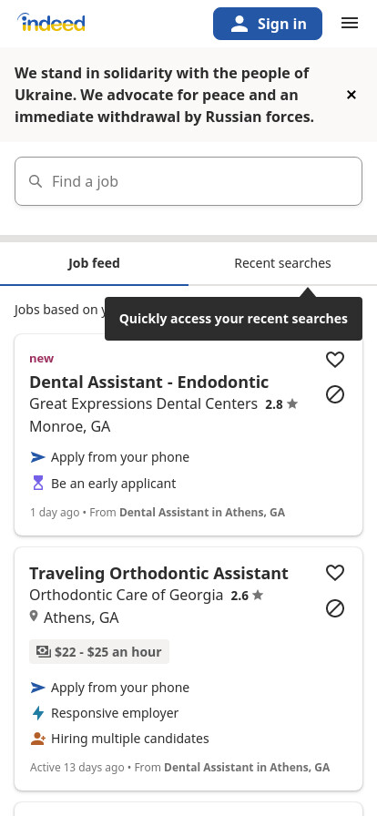Focus the Find a job search field
The width and height of the screenshot is (377, 816).
click(188, 181)
